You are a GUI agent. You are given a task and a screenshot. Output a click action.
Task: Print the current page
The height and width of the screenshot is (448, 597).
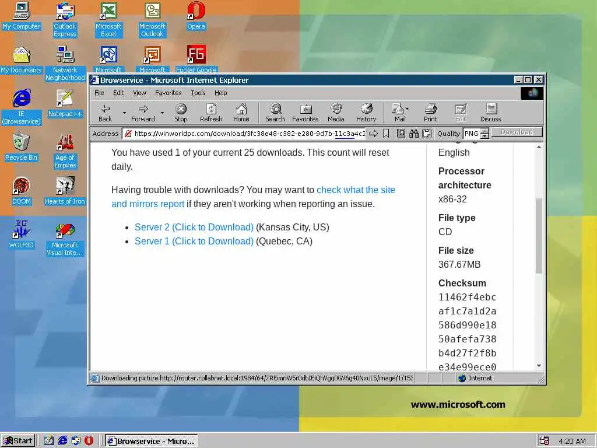point(430,113)
